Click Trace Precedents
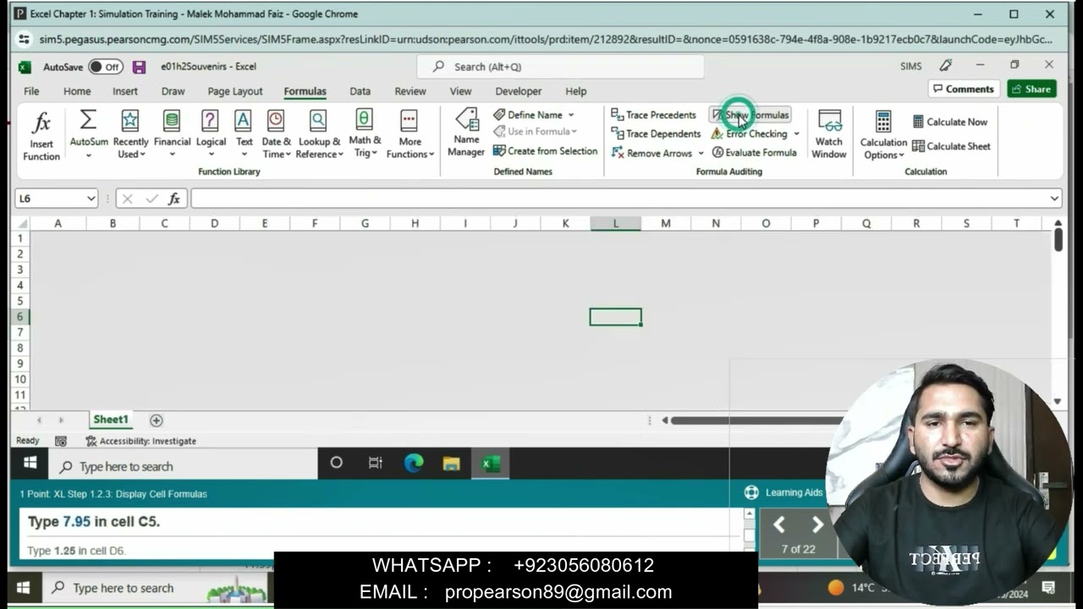Image resolution: width=1083 pixels, height=609 pixels. [654, 115]
